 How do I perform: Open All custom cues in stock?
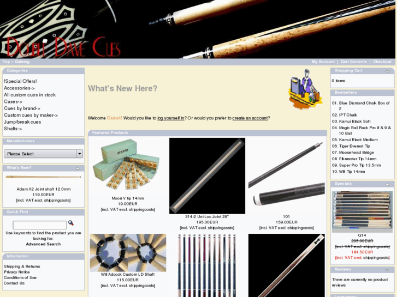click(29, 95)
